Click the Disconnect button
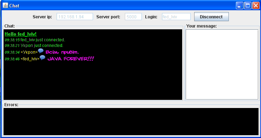The height and width of the screenshot is (138, 261). [x=211, y=17]
